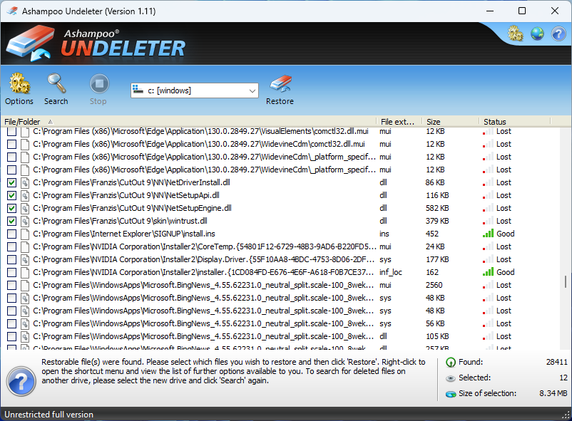Click the Stop button icon
The height and width of the screenshot is (421, 572).
(x=99, y=84)
